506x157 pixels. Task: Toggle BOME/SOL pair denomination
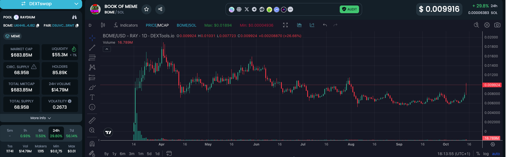tap(186, 25)
